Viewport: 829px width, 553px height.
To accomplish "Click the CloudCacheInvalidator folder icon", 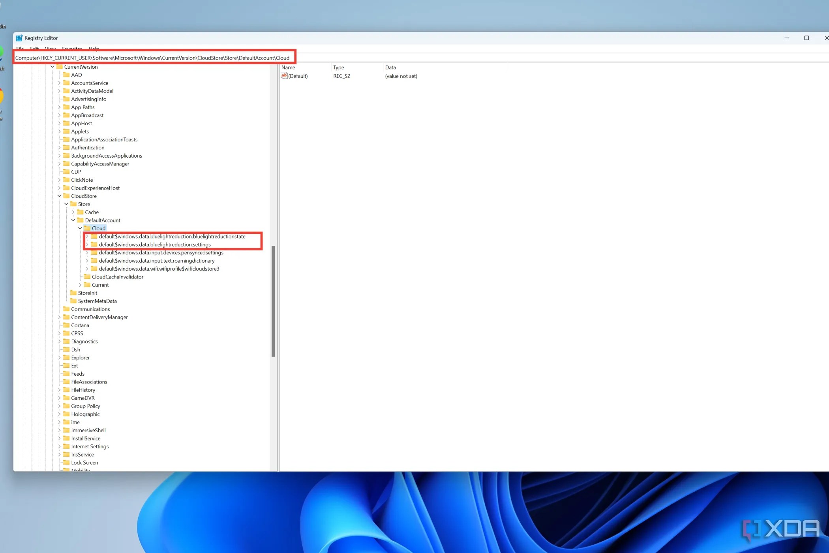I will 87,276.
